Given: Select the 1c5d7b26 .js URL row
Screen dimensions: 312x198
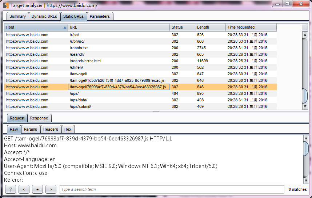Looking at the screenshot, I should coord(140,81).
